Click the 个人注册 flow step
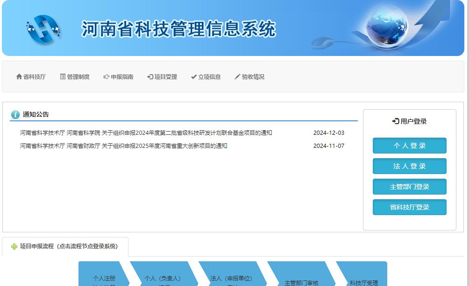This screenshot has height=286, width=469. tap(104, 274)
